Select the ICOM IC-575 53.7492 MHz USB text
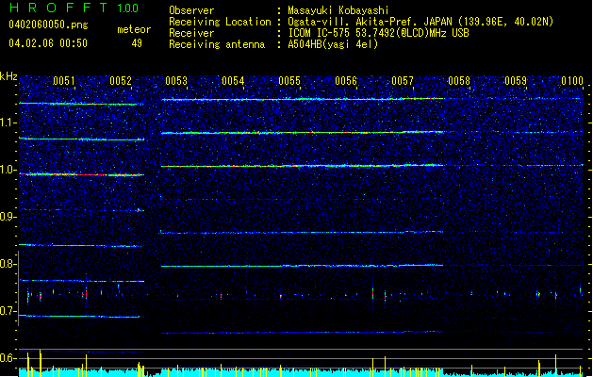Viewport: 593px width, 377px height. 378,33
